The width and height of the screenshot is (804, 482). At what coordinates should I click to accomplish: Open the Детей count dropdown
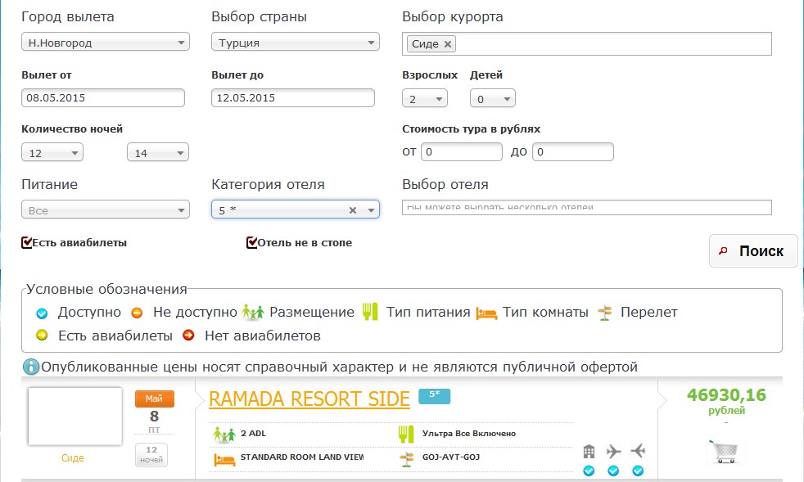[x=492, y=99]
